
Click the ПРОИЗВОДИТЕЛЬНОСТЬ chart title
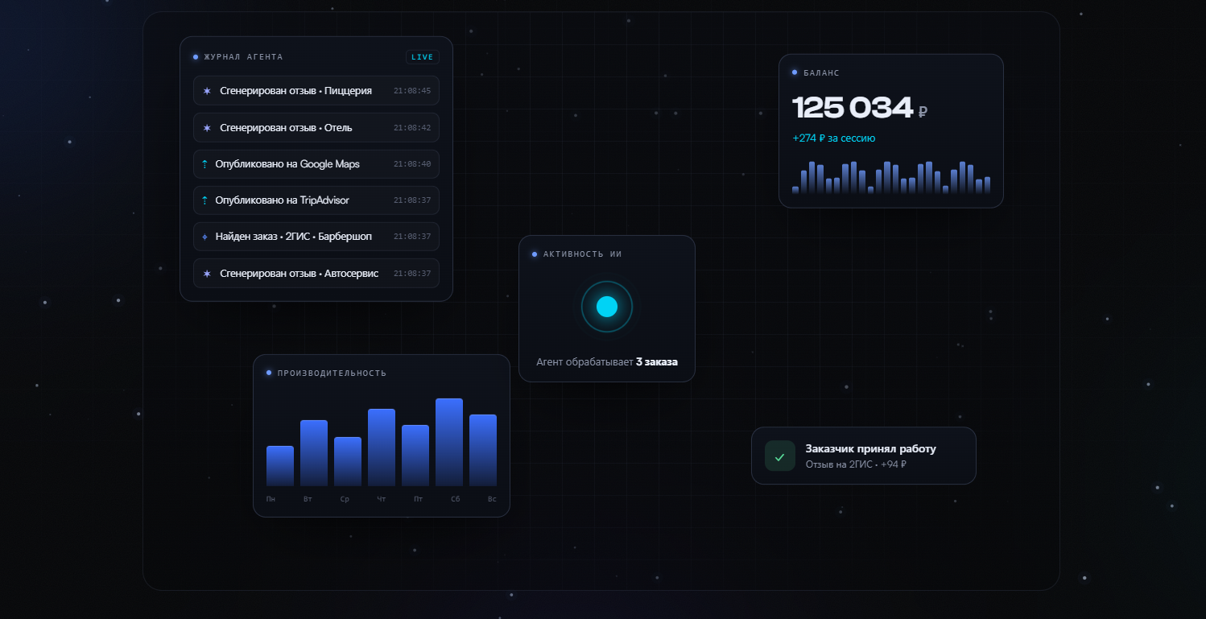pos(332,373)
